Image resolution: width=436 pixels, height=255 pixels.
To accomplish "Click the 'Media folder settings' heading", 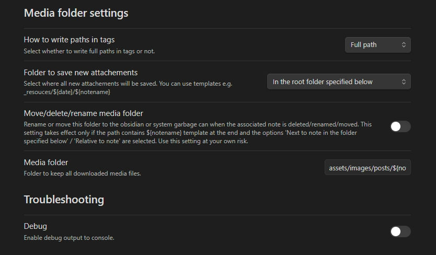I will [76, 13].
